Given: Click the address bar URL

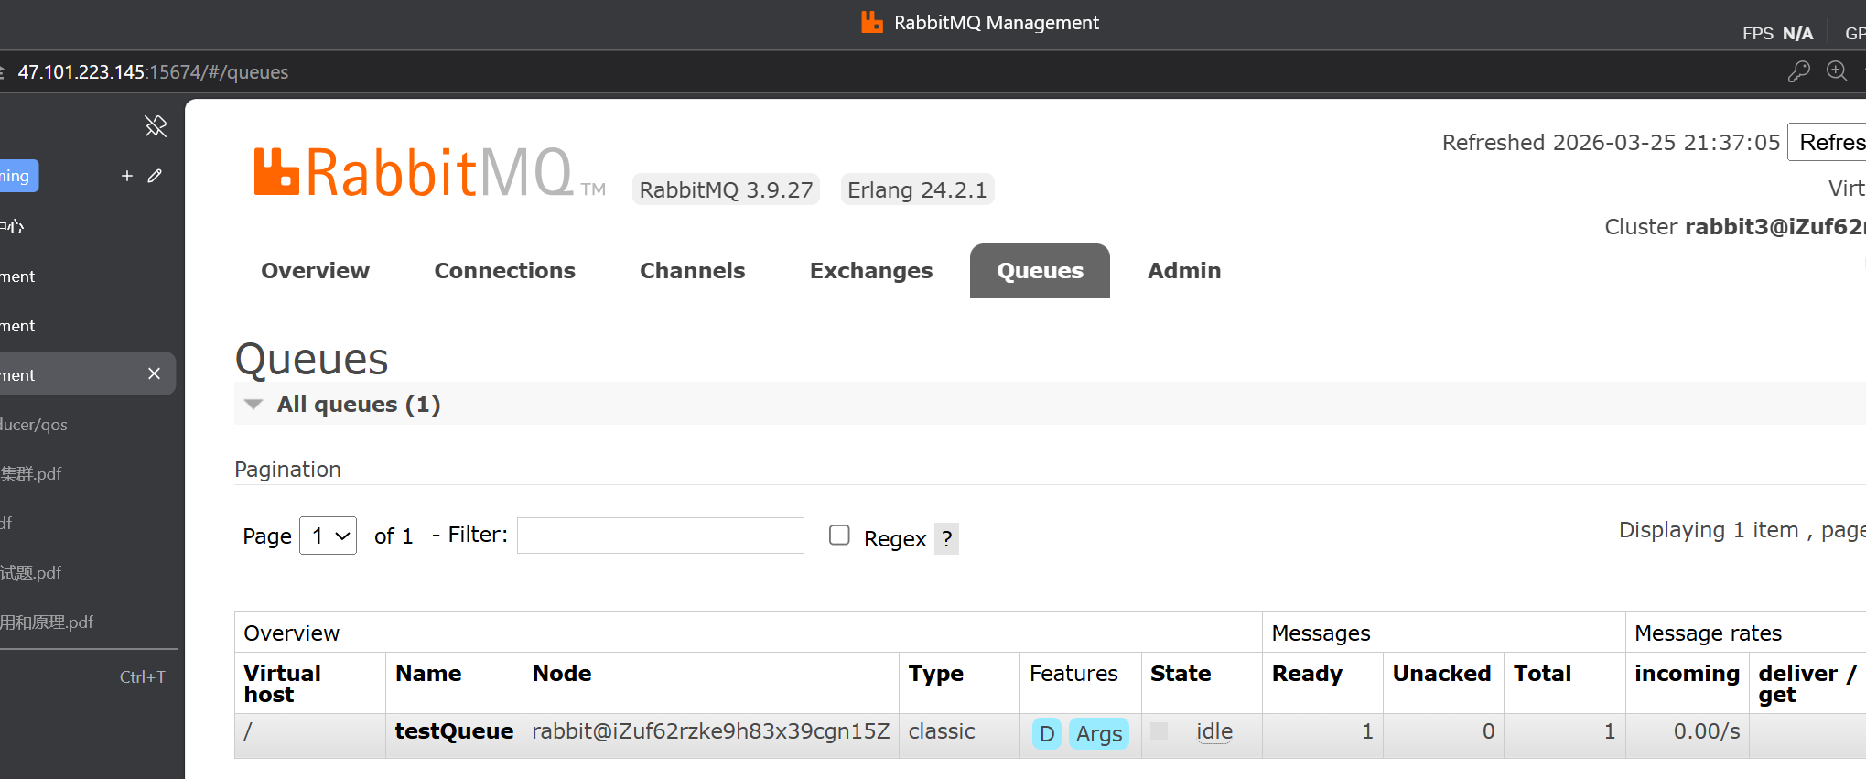Looking at the screenshot, I should coord(153,72).
